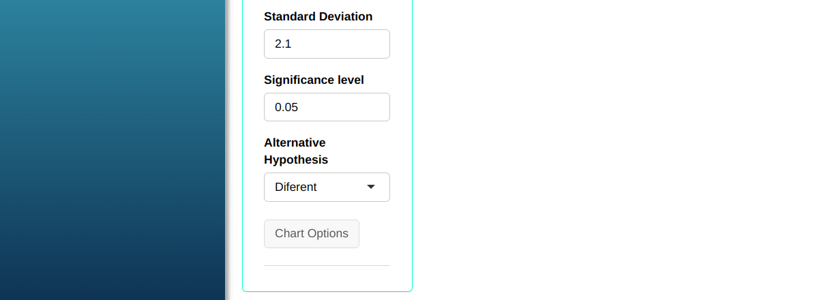Click the Standard Deviation input field
Screen dimensions: 815x300
point(327,44)
